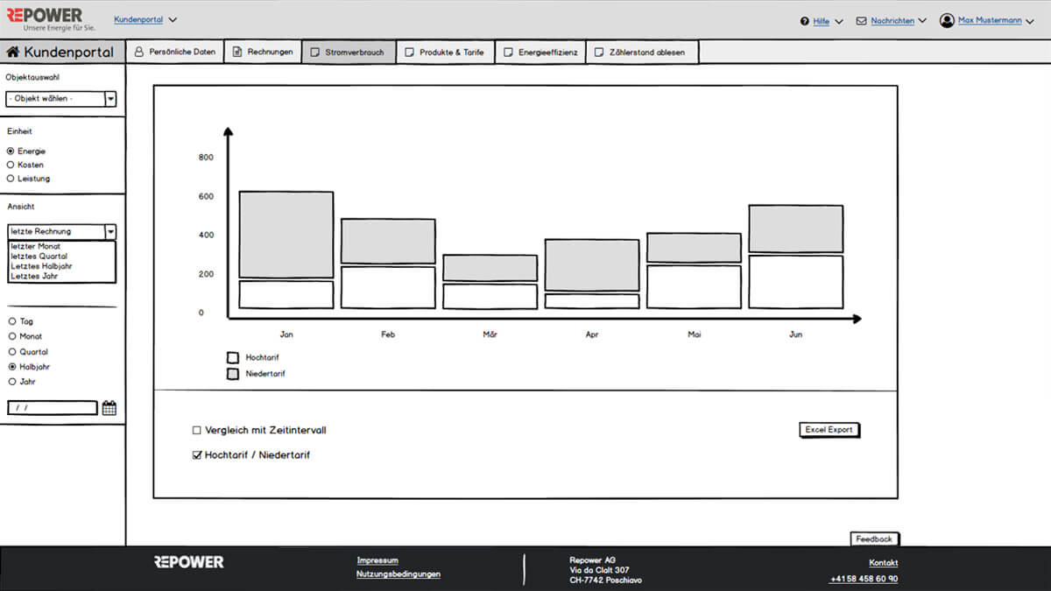
Task: Switch to the Rechnungen tab
Action: point(263,53)
